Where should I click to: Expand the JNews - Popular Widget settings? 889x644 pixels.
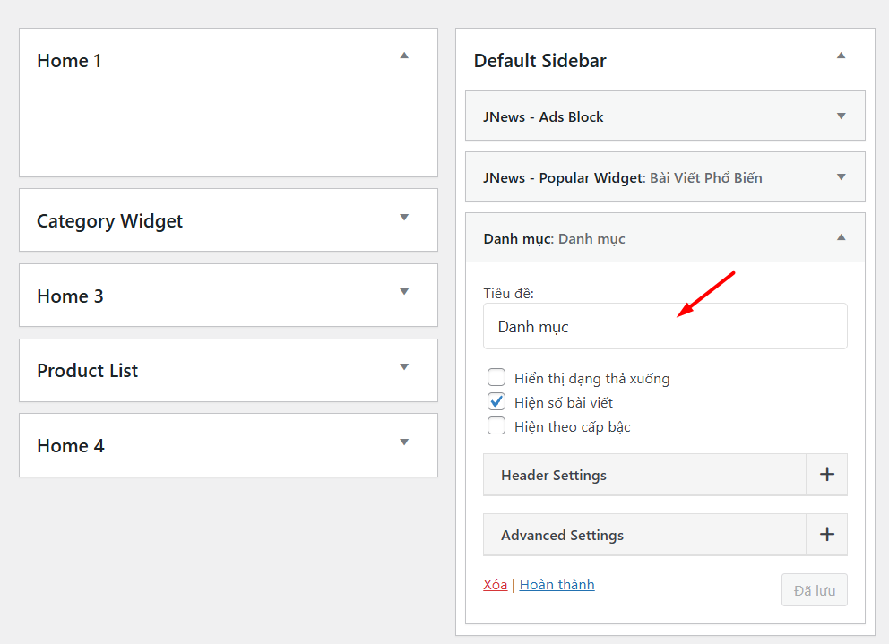pos(841,176)
